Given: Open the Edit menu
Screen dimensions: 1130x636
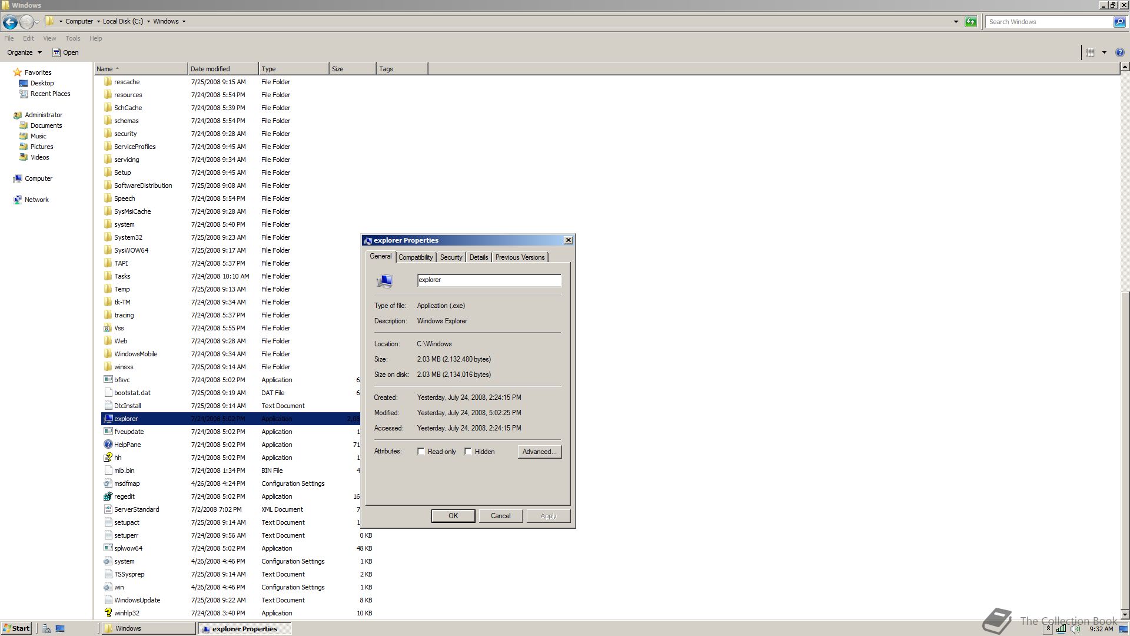Looking at the screenshot, I should (x=28, y=38).
